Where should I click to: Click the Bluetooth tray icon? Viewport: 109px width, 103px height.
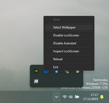(57, 72)
